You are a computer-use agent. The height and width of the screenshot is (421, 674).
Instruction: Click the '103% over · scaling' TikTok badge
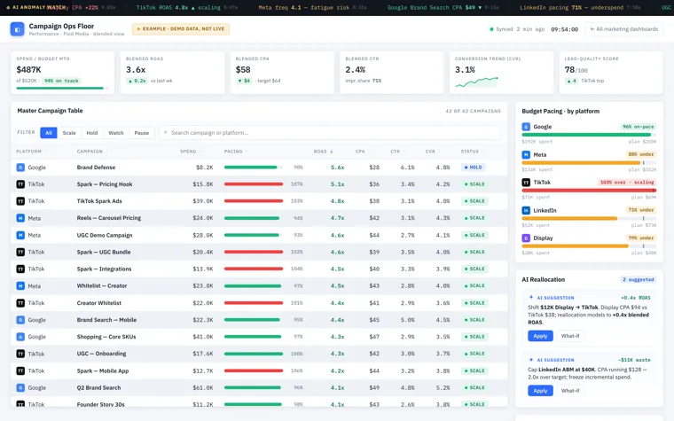[x=627, y=183]
